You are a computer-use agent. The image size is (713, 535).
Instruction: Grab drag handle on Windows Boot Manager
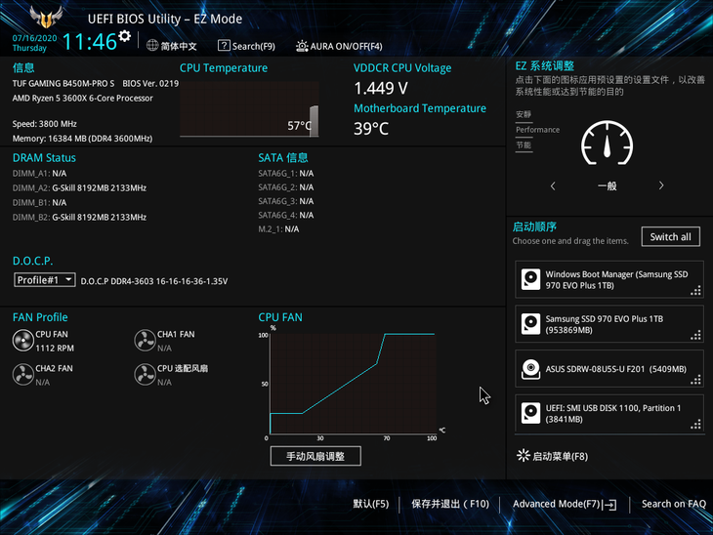click(695, 291)
